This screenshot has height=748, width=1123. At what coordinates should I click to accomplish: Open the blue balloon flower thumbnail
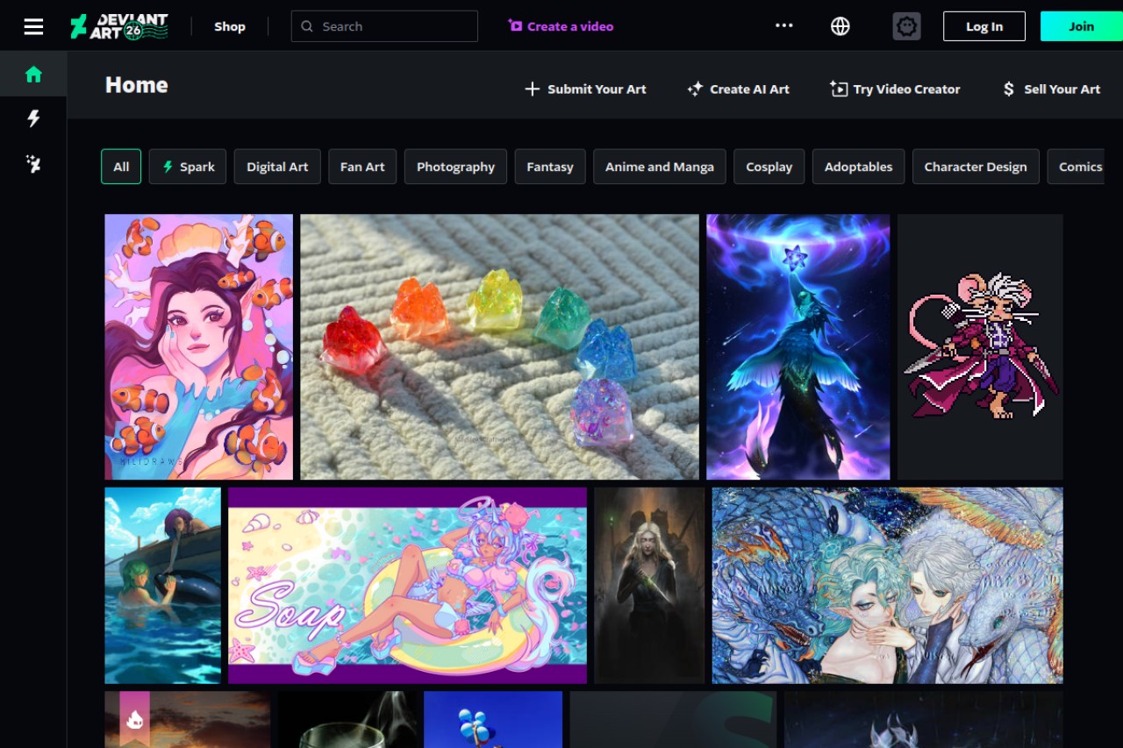point(493,720)
